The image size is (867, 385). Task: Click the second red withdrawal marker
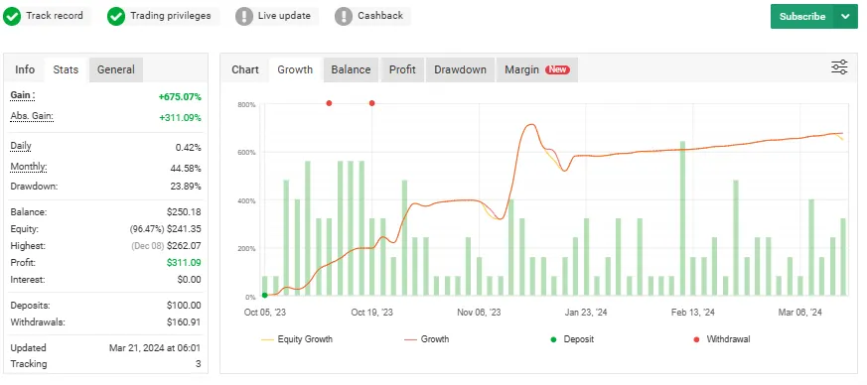click(372, 103)
